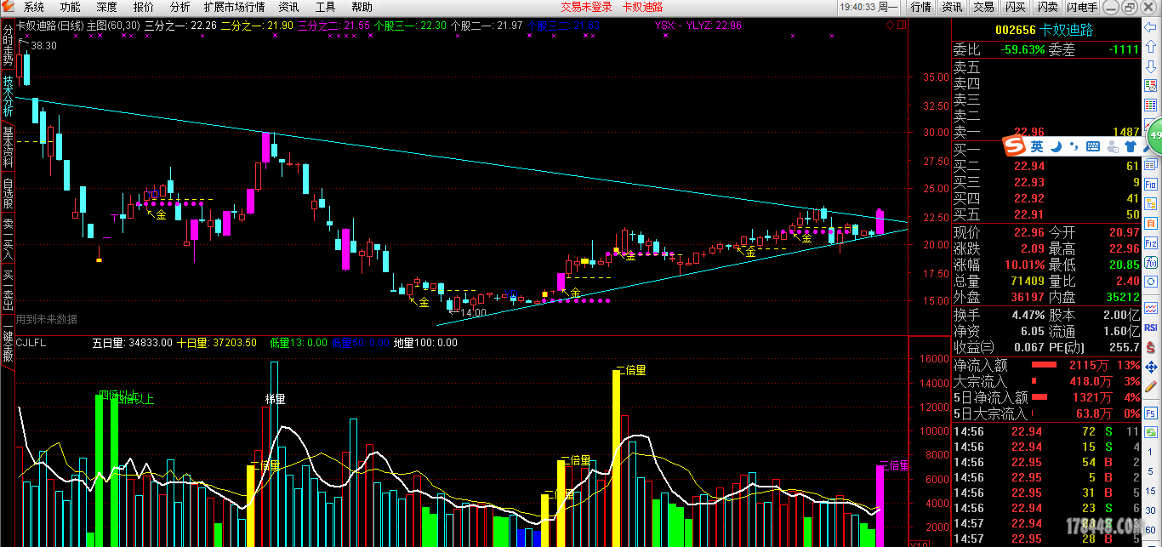Screen dimensions: 1162x547
Task: Click the 卖一 price 22.96 in order book
Action: click(1029, 132)
